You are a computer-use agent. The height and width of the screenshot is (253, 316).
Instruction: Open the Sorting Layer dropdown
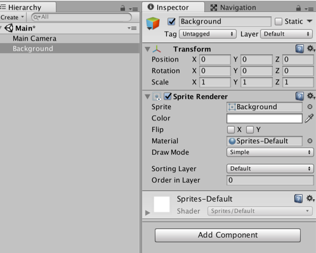270,169
